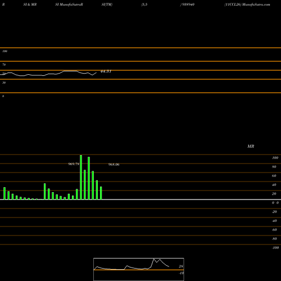Click the mini chart value 28

point(181,266)
